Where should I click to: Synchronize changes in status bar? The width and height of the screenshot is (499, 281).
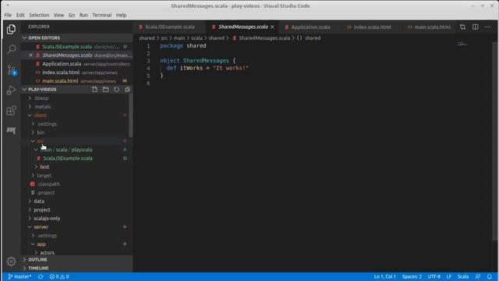tap(41, 276)
